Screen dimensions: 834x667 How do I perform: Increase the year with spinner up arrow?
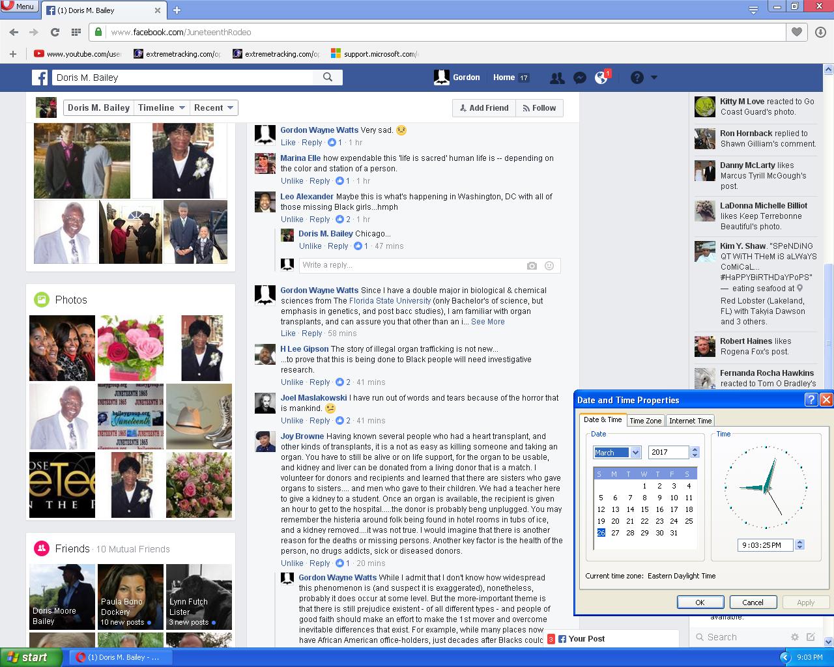coord(695,449)
